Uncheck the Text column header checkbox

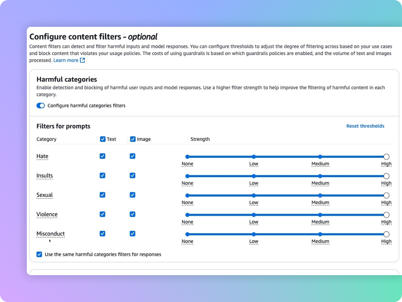pos(103,139)
